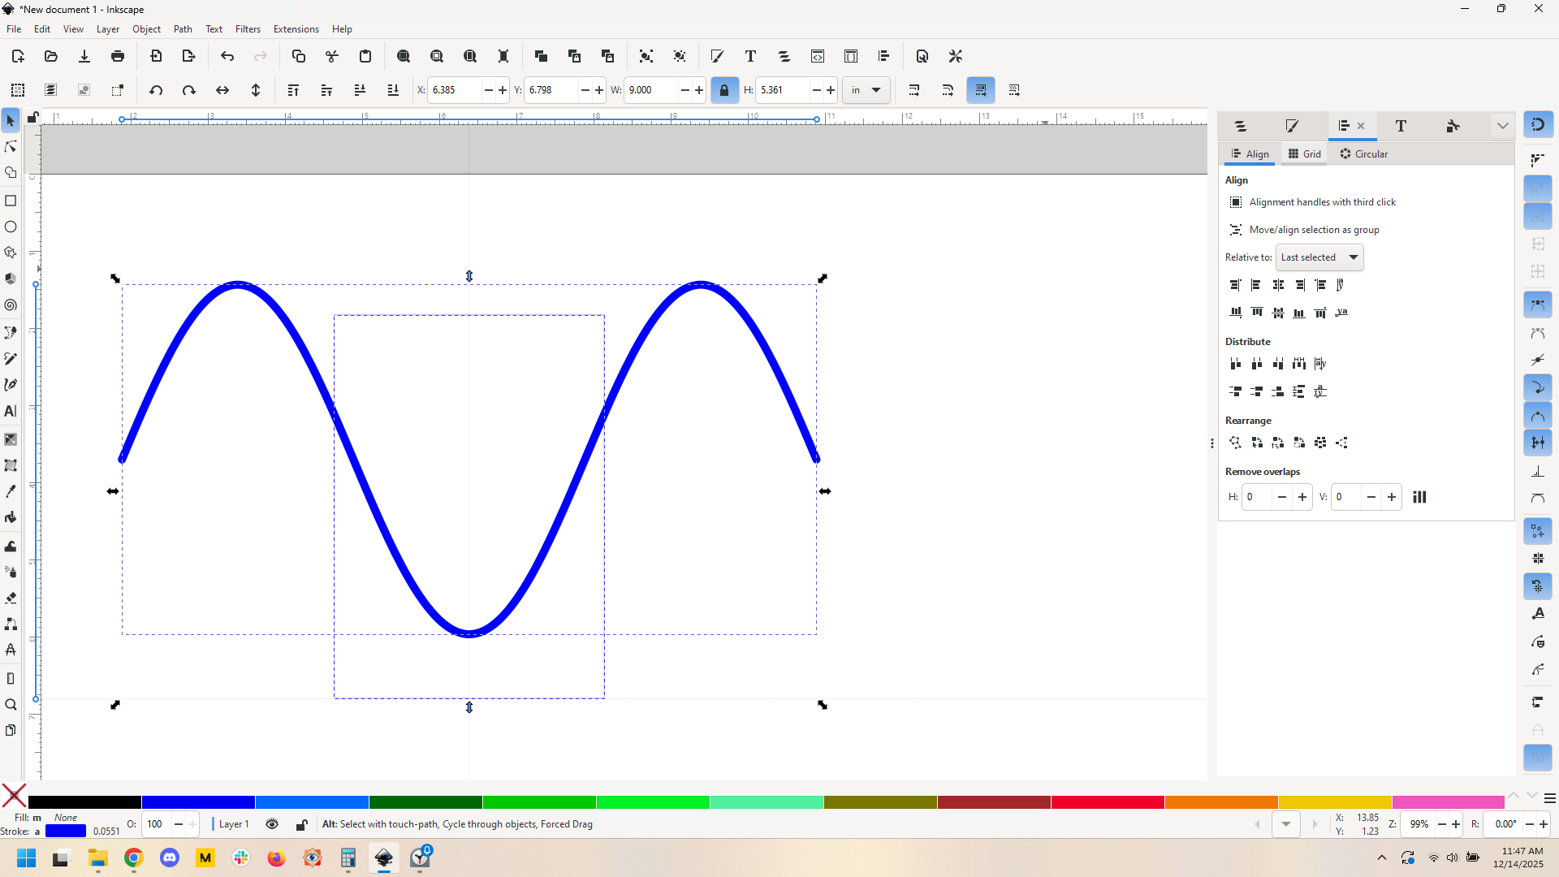Toggle Layer 1 visibility eye icon
This screenshot has height=877, width=1559.
(x=272, y=824)
